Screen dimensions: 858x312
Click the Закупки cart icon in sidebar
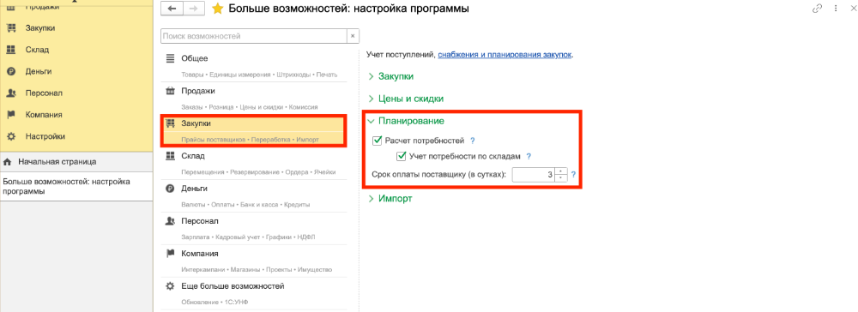[10, 28]
